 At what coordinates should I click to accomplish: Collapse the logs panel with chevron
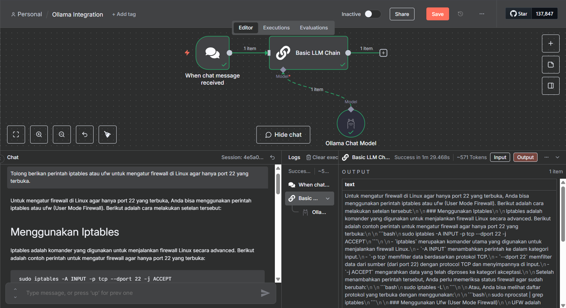558,157
